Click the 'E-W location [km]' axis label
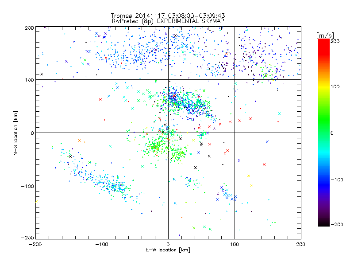Viewport: 354px width, 266px height. point(168,250)
